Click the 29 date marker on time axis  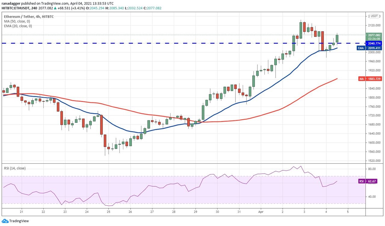(x=195, y=211)
